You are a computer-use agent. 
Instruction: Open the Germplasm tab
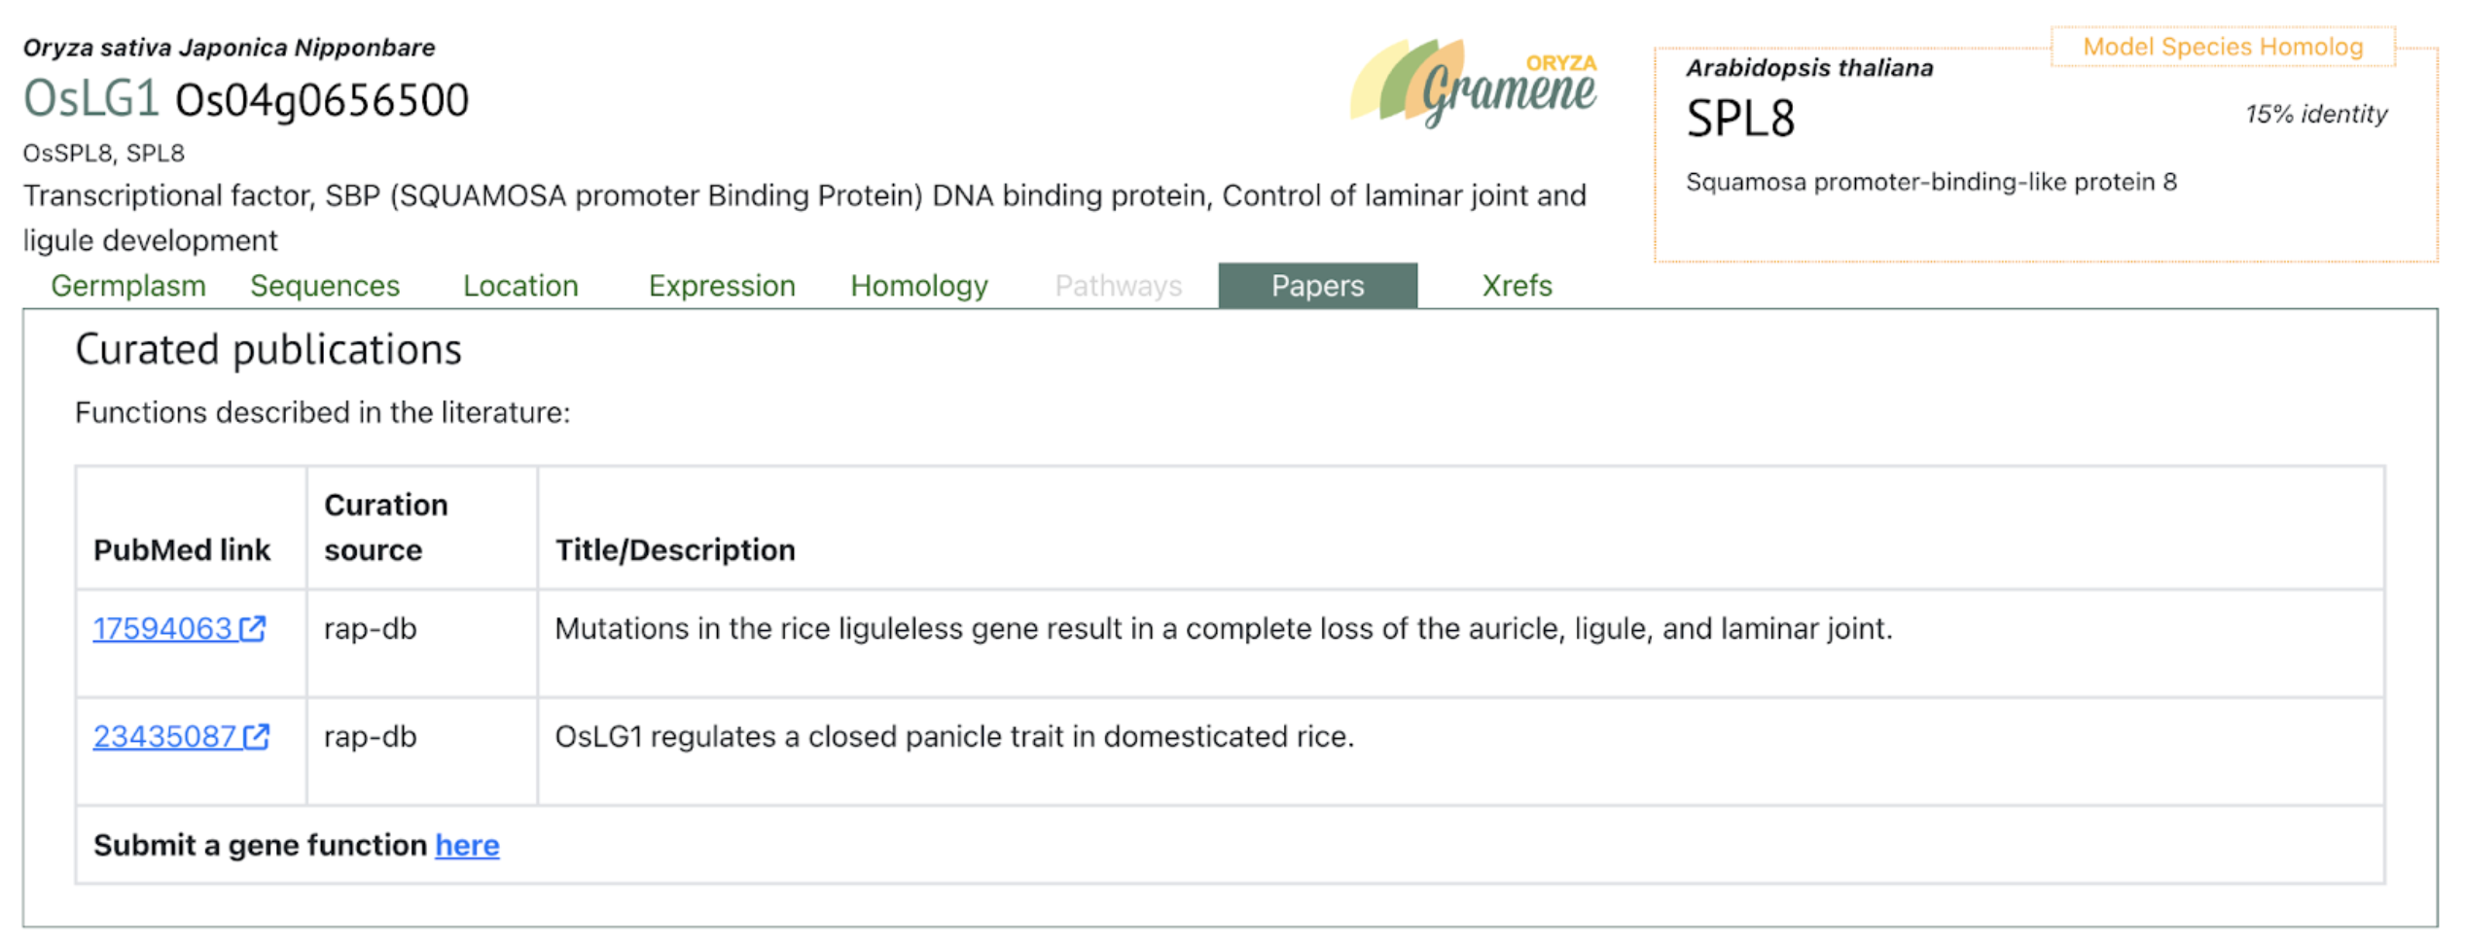point(128,286)
